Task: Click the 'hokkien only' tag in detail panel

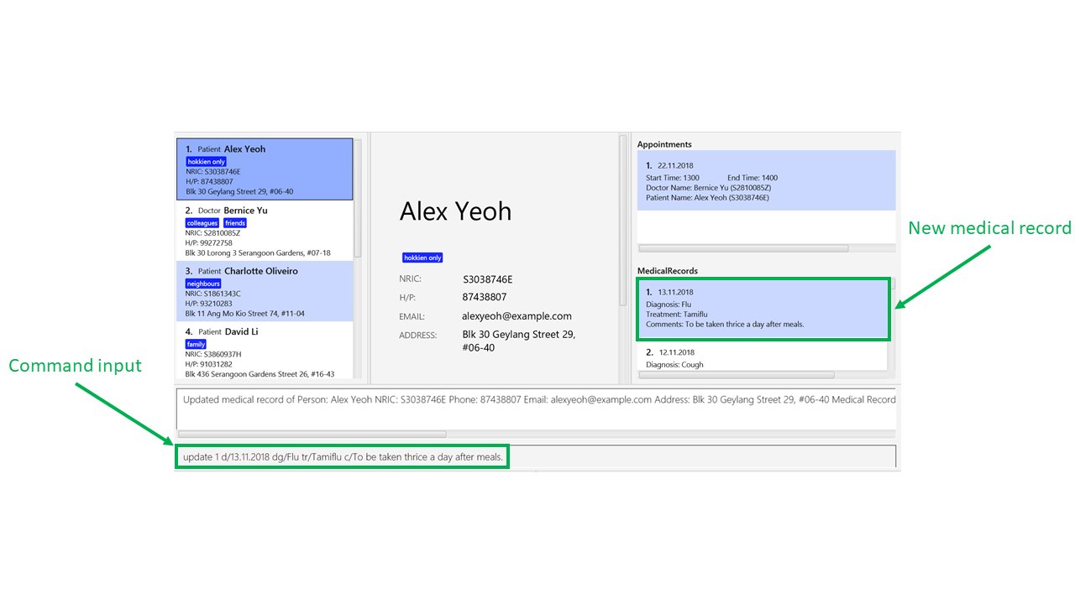Action: pos(422,258)
